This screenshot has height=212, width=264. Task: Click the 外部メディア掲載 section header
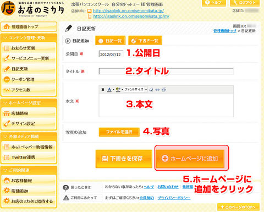click(29, 137)
